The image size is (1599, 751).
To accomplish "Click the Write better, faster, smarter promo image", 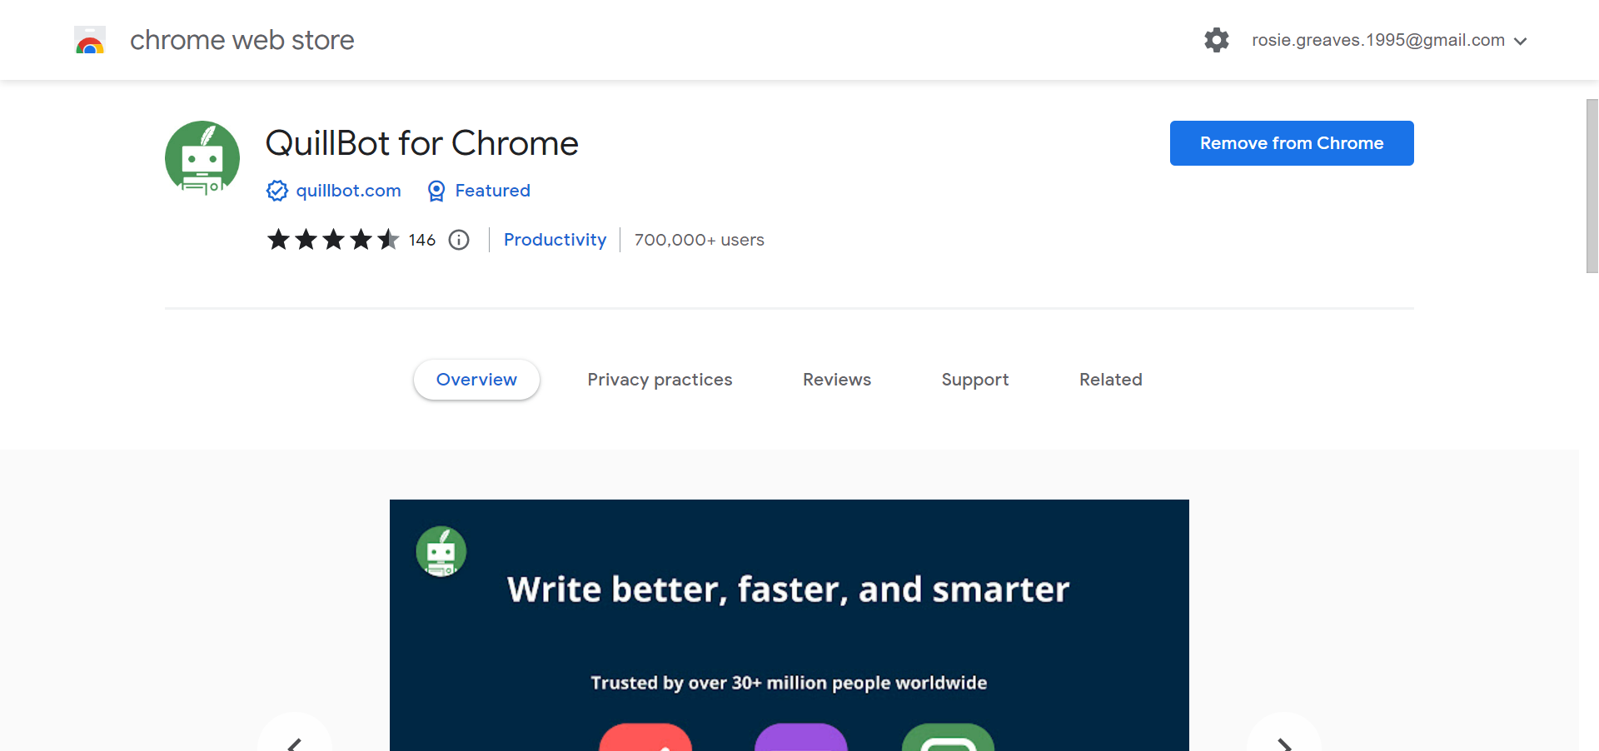I will click(790, 625).
